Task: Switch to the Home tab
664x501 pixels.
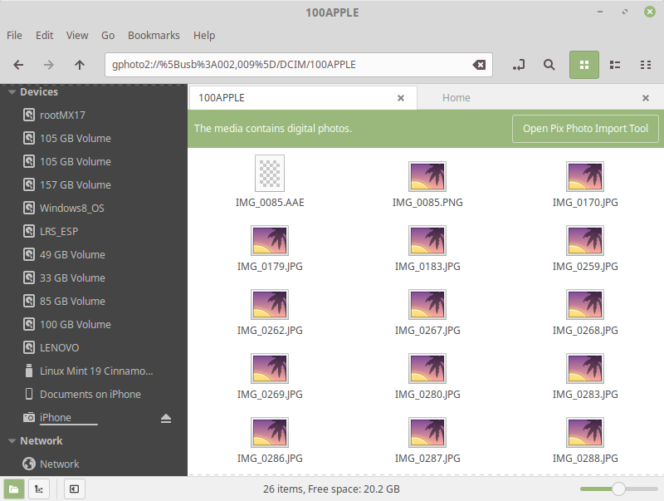Action: click(x=456, y=98)
